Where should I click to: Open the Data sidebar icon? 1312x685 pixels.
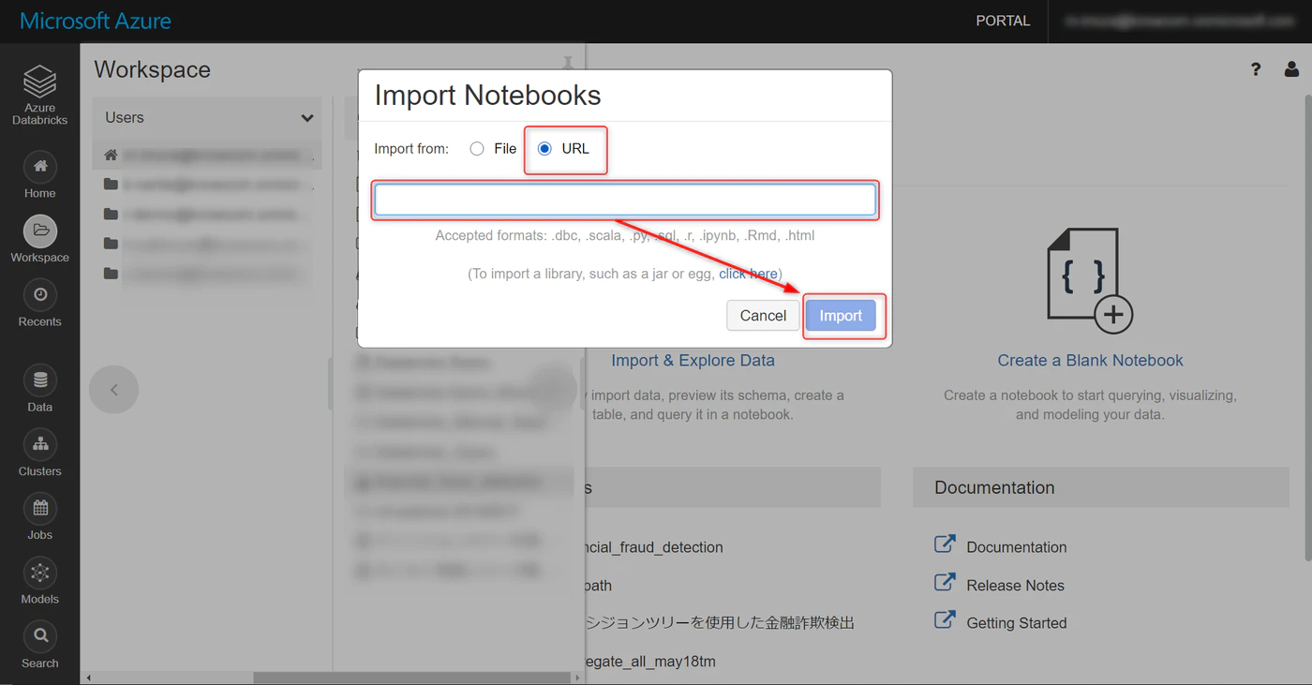click(x=39, y=380)
